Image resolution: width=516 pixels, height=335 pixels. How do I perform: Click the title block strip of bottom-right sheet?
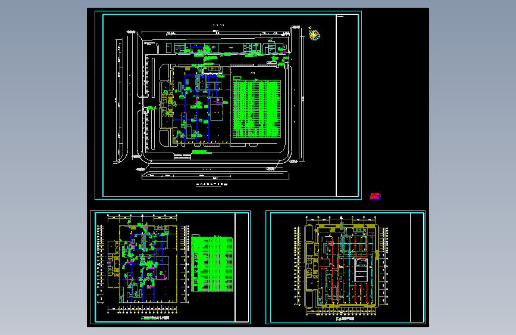[417, 267]
